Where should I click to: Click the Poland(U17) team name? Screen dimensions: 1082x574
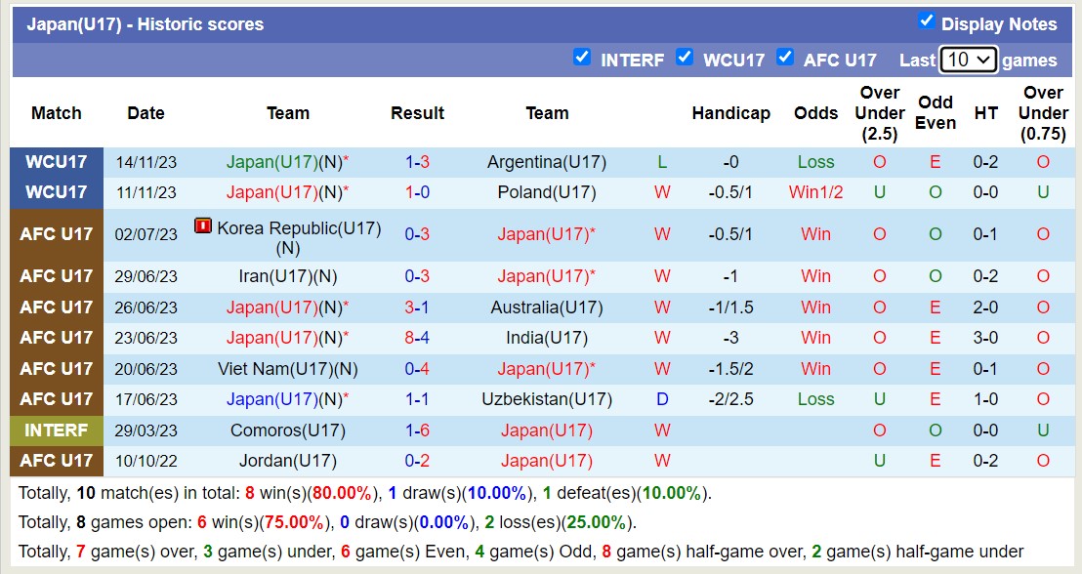[547, 192]
